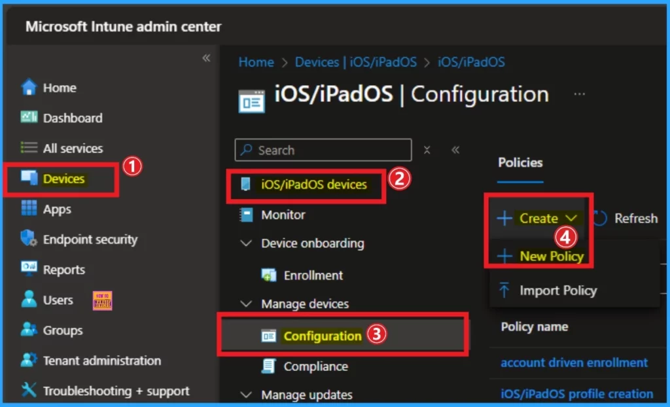Click the Enrollment icon
Screen dimensions: 670x407
[x=269, y=275]
